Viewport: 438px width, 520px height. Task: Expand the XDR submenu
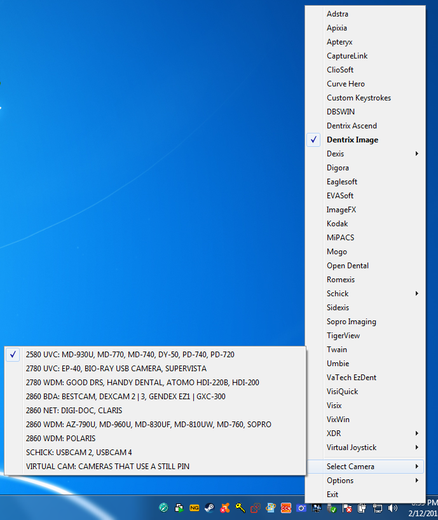[x=365, y=434]
